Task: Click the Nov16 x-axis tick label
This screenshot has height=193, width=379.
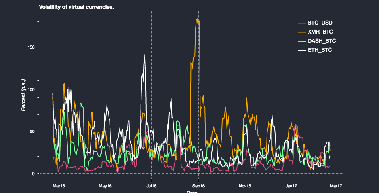Action: (245, 186)
